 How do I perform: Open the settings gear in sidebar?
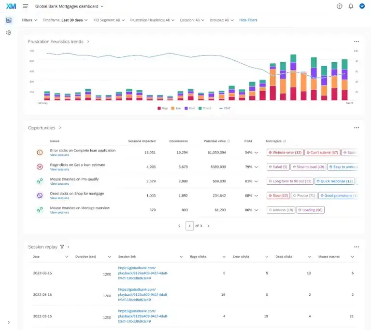(x=9, y=33)
